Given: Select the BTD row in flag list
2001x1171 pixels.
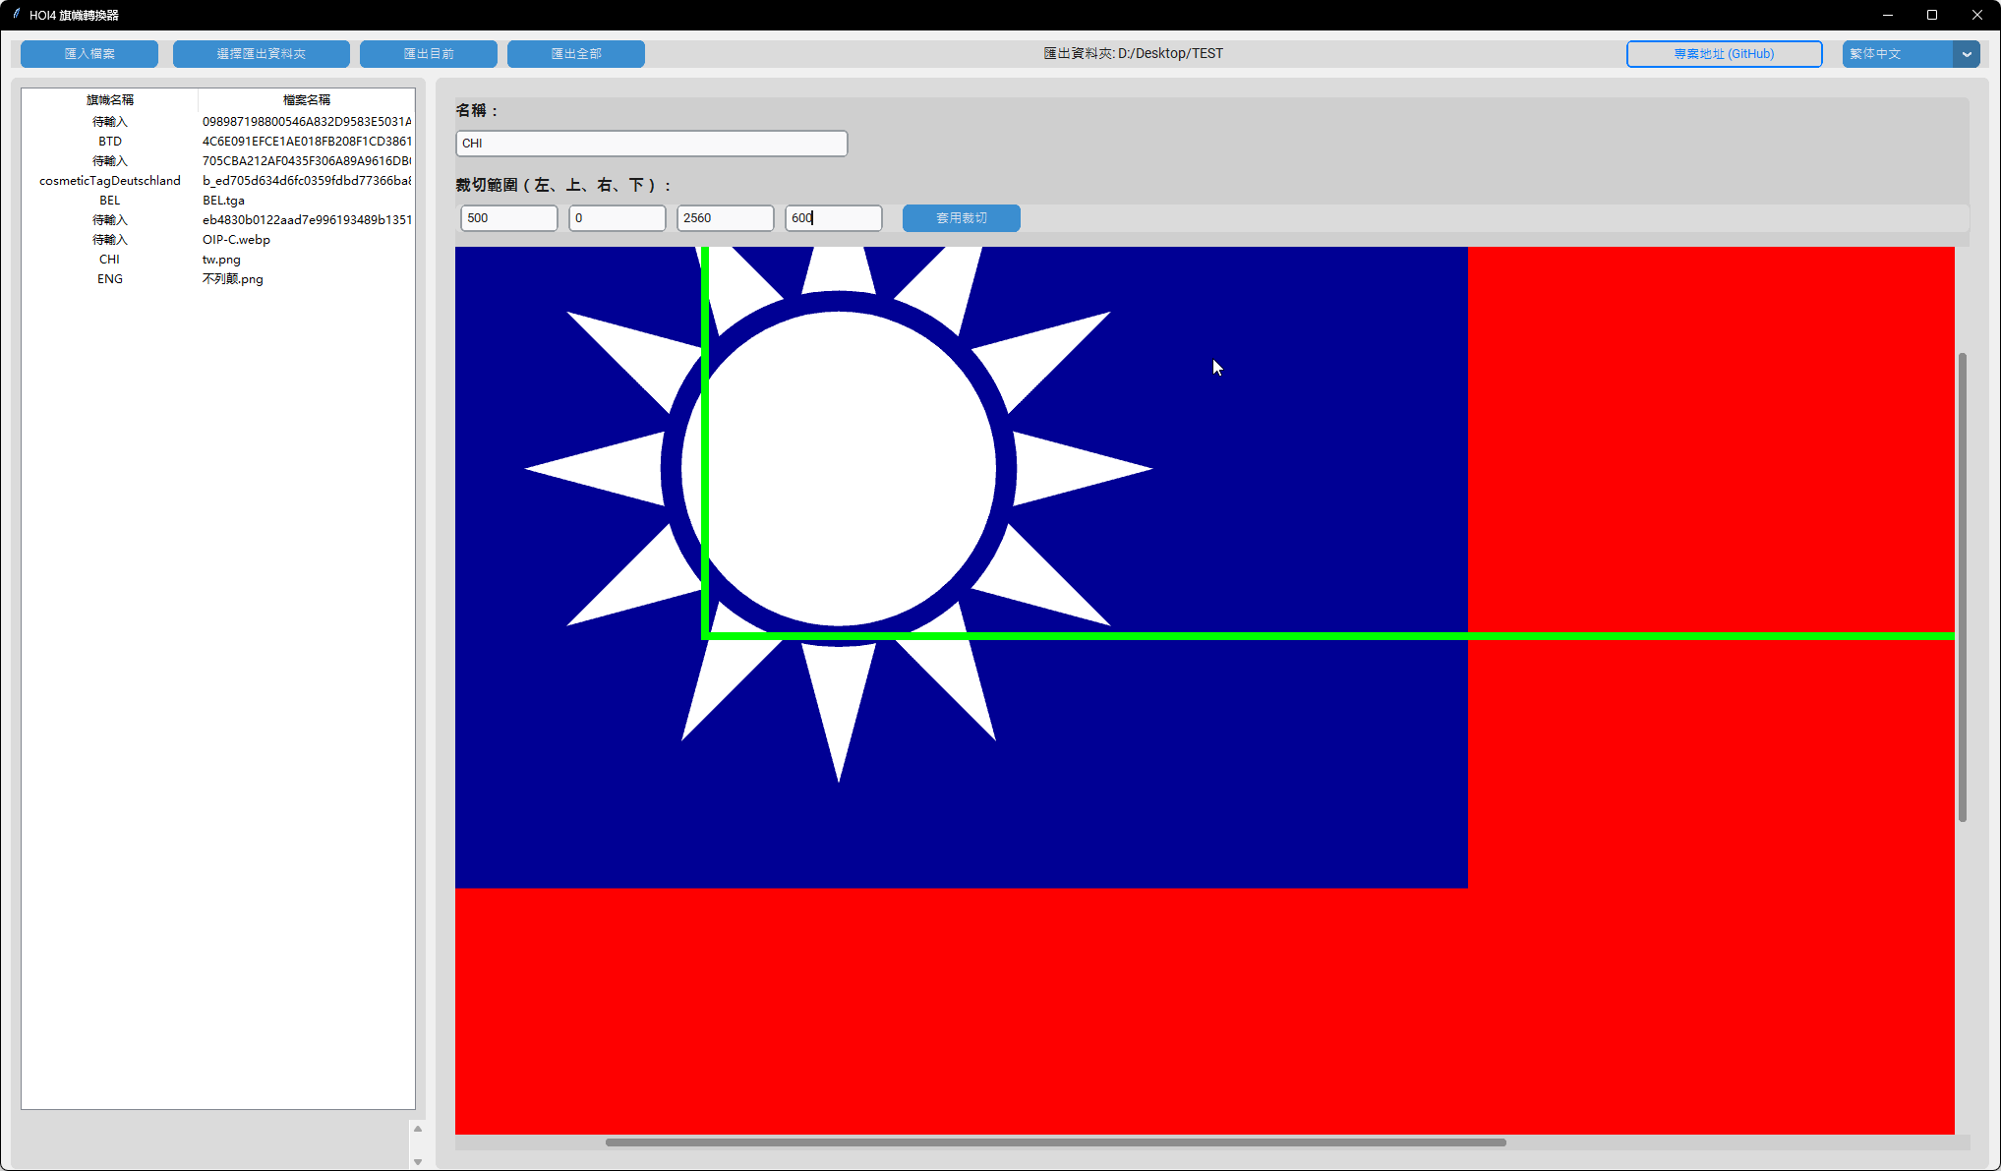Looking at the screenshot, I should coord(110,142).
